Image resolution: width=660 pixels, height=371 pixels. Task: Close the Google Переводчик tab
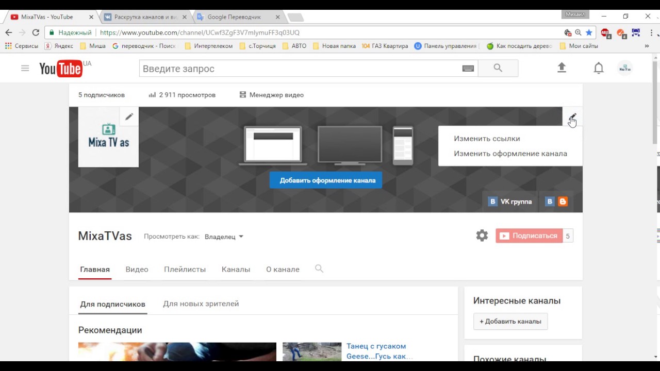coord(277,17)
